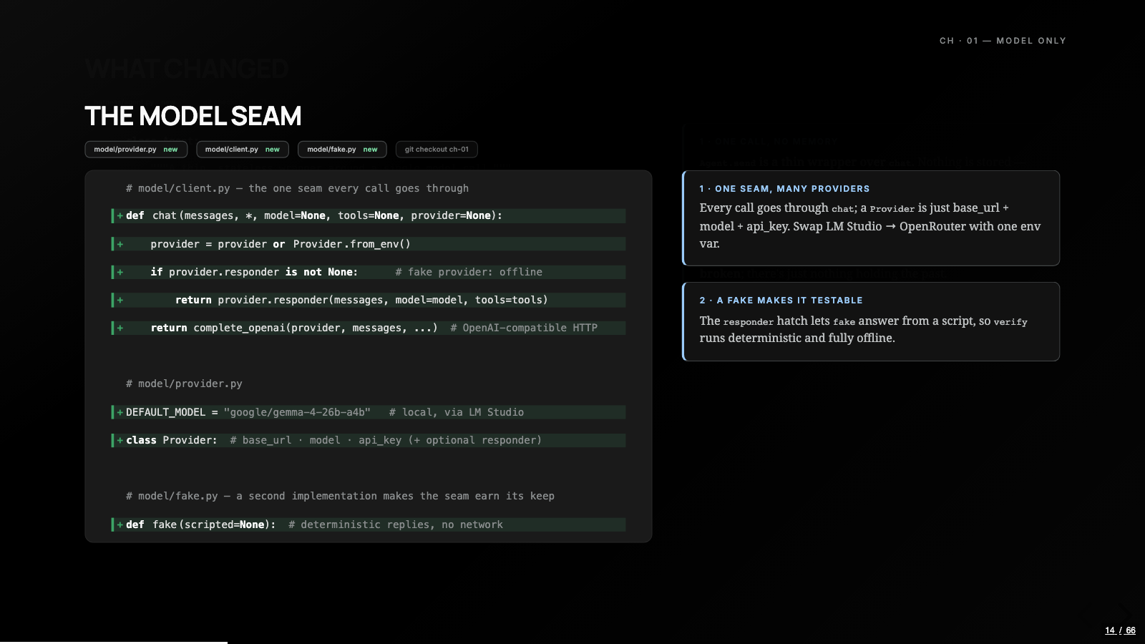Click the return complete_openai(...) code line
This screenshot has height=644, width=1145.
coord(369,328)
